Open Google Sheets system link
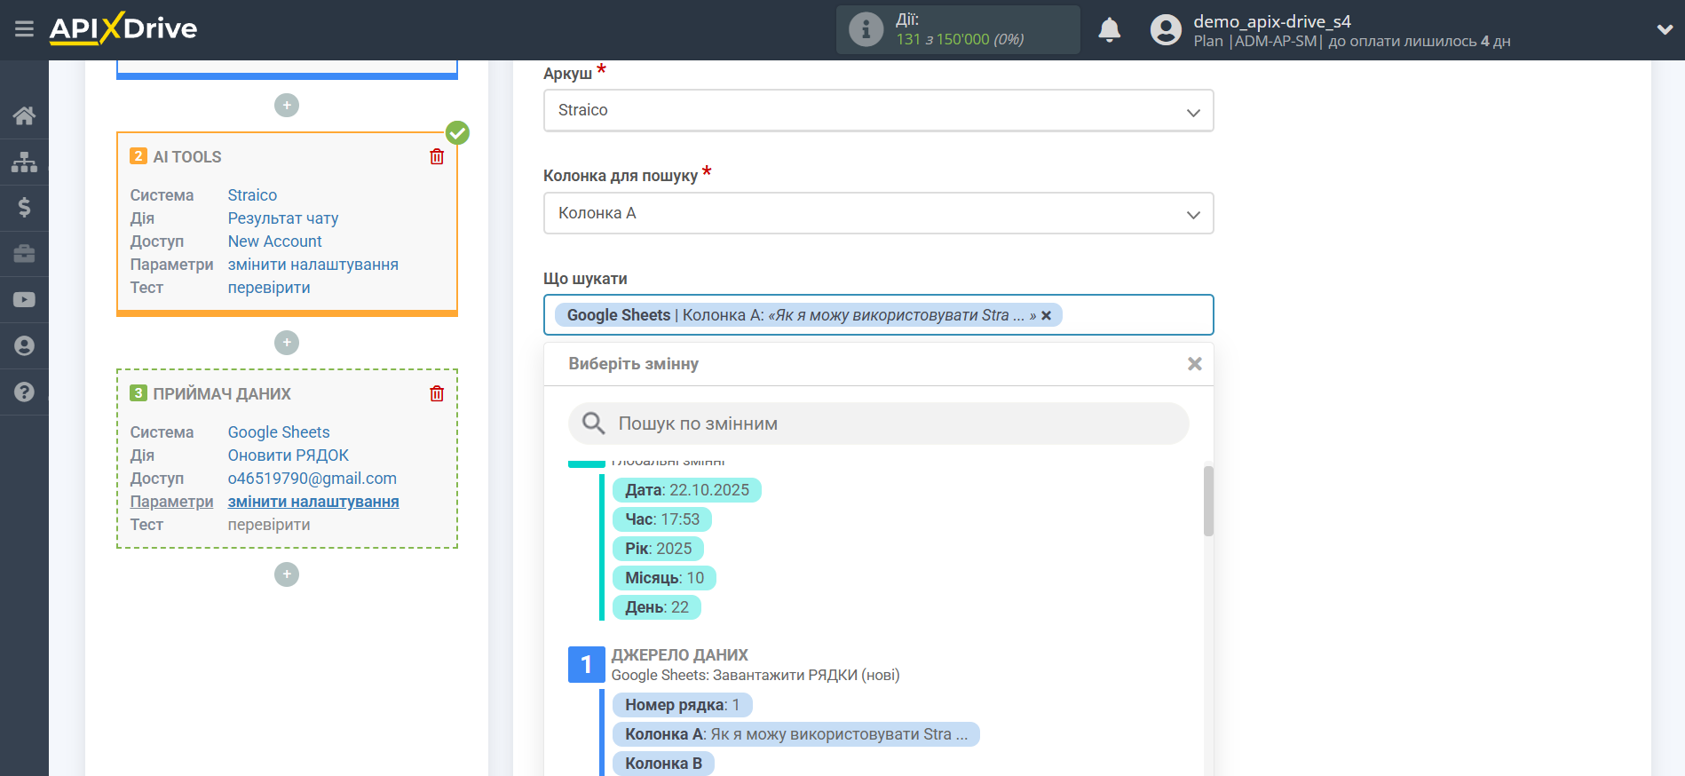The height and width of the screenshot is (776, 1685). click(279, 432)
